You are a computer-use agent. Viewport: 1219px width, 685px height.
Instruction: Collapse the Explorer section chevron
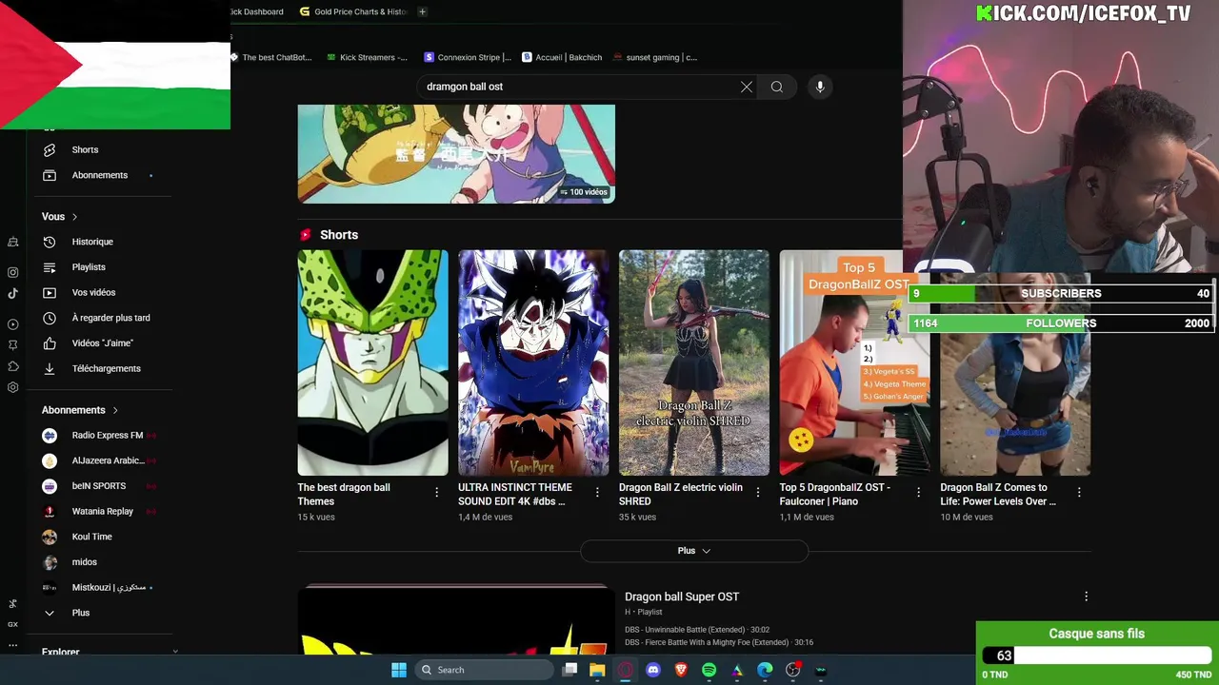[175, 652]
